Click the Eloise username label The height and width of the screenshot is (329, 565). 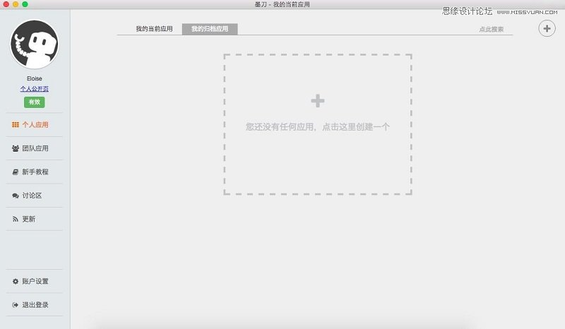(34, 78)
